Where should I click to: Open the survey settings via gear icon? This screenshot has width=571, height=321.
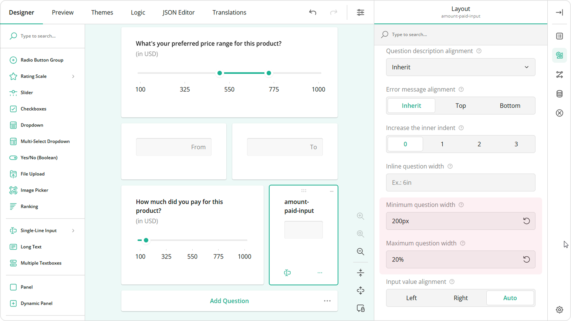coord(560,310)
